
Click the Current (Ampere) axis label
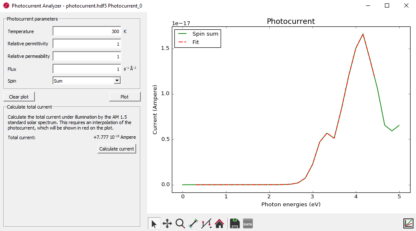pyautogui.click(x=155, y=109)
